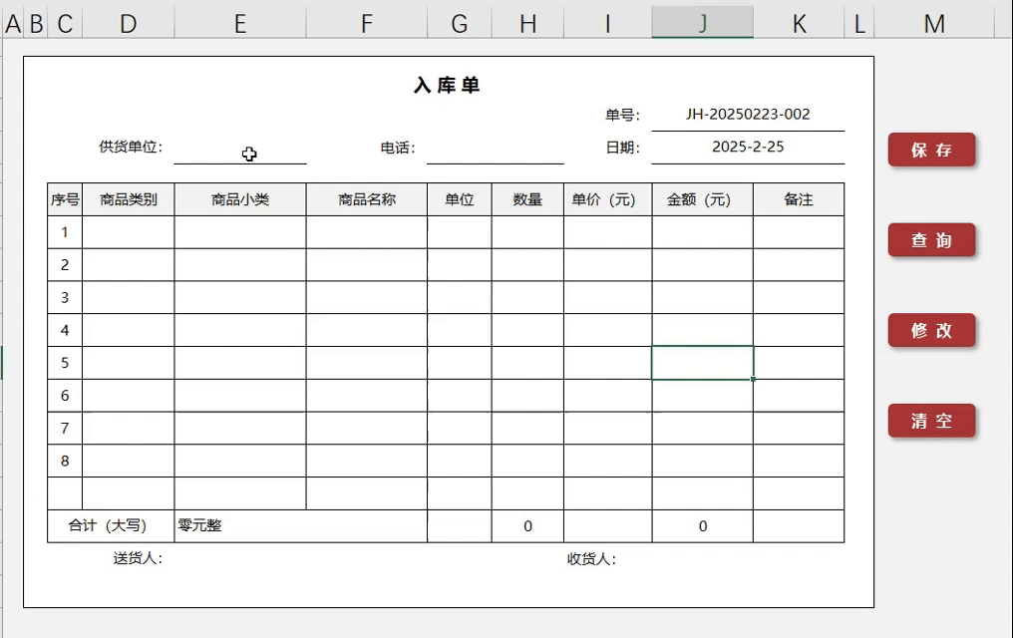Select column A header
This screenshot has height=638, width=1013.
[13, 24]
